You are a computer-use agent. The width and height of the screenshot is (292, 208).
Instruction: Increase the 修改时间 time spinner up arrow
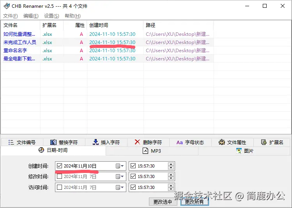(171, 175)
